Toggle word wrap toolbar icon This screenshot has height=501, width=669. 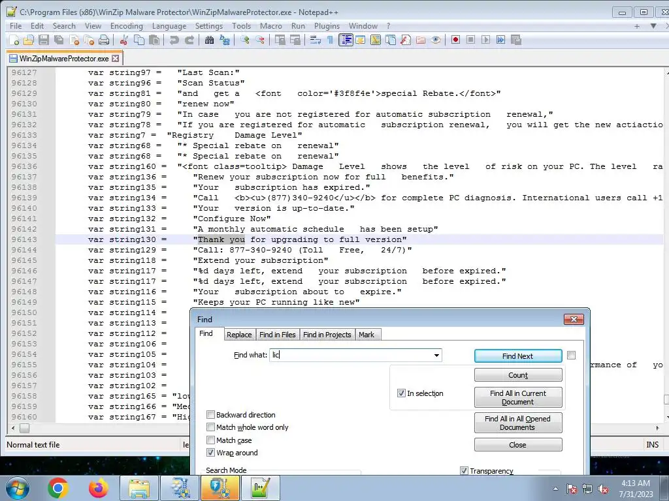tap(316, 40)
